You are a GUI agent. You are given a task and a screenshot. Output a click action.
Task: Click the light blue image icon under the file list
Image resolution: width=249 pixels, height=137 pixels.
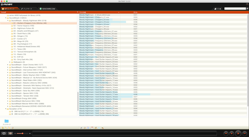tap(99, 128)
